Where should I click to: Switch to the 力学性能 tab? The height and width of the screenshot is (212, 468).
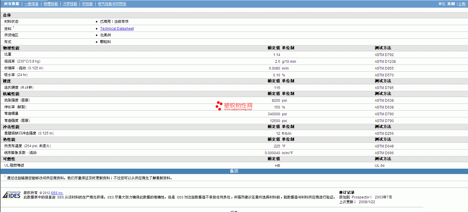pyautogui.click(x=70, y=4)
